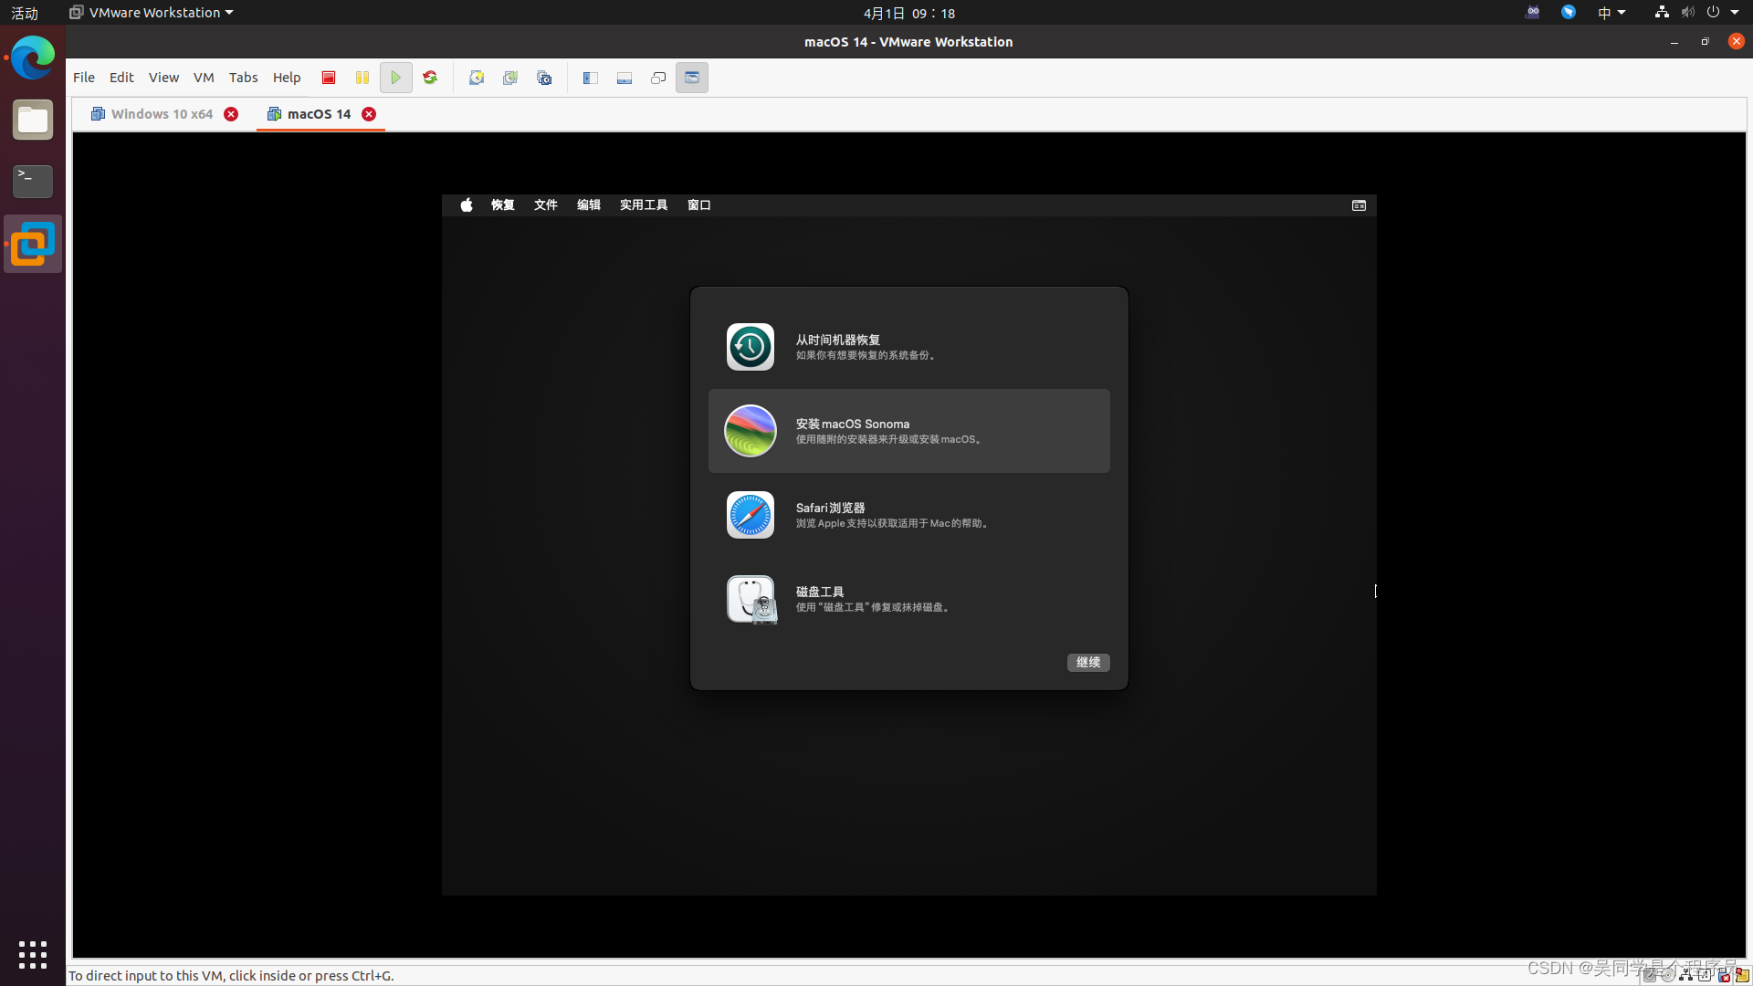Image resolution: width=1753 pixels, height=986 pixels.
Task: Switch to the Windows 10 x64 tab
Action: click(x=162, y=114)
